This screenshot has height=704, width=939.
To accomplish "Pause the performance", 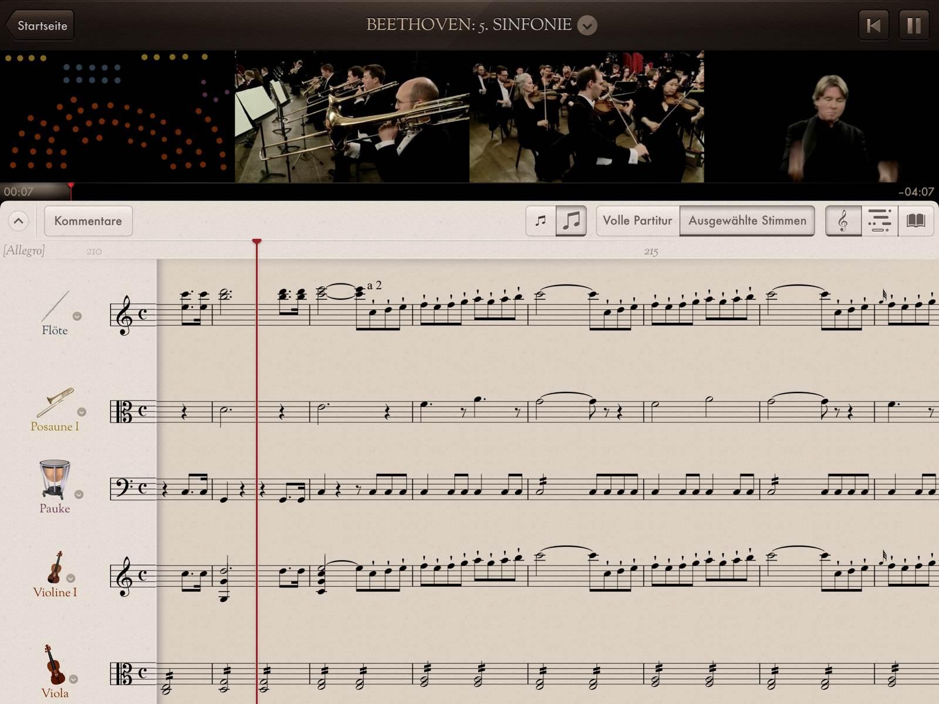I will coord(914,25).
